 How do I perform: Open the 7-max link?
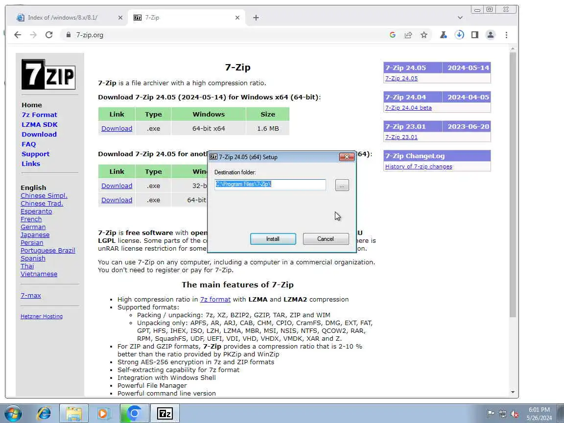point(30,295)
